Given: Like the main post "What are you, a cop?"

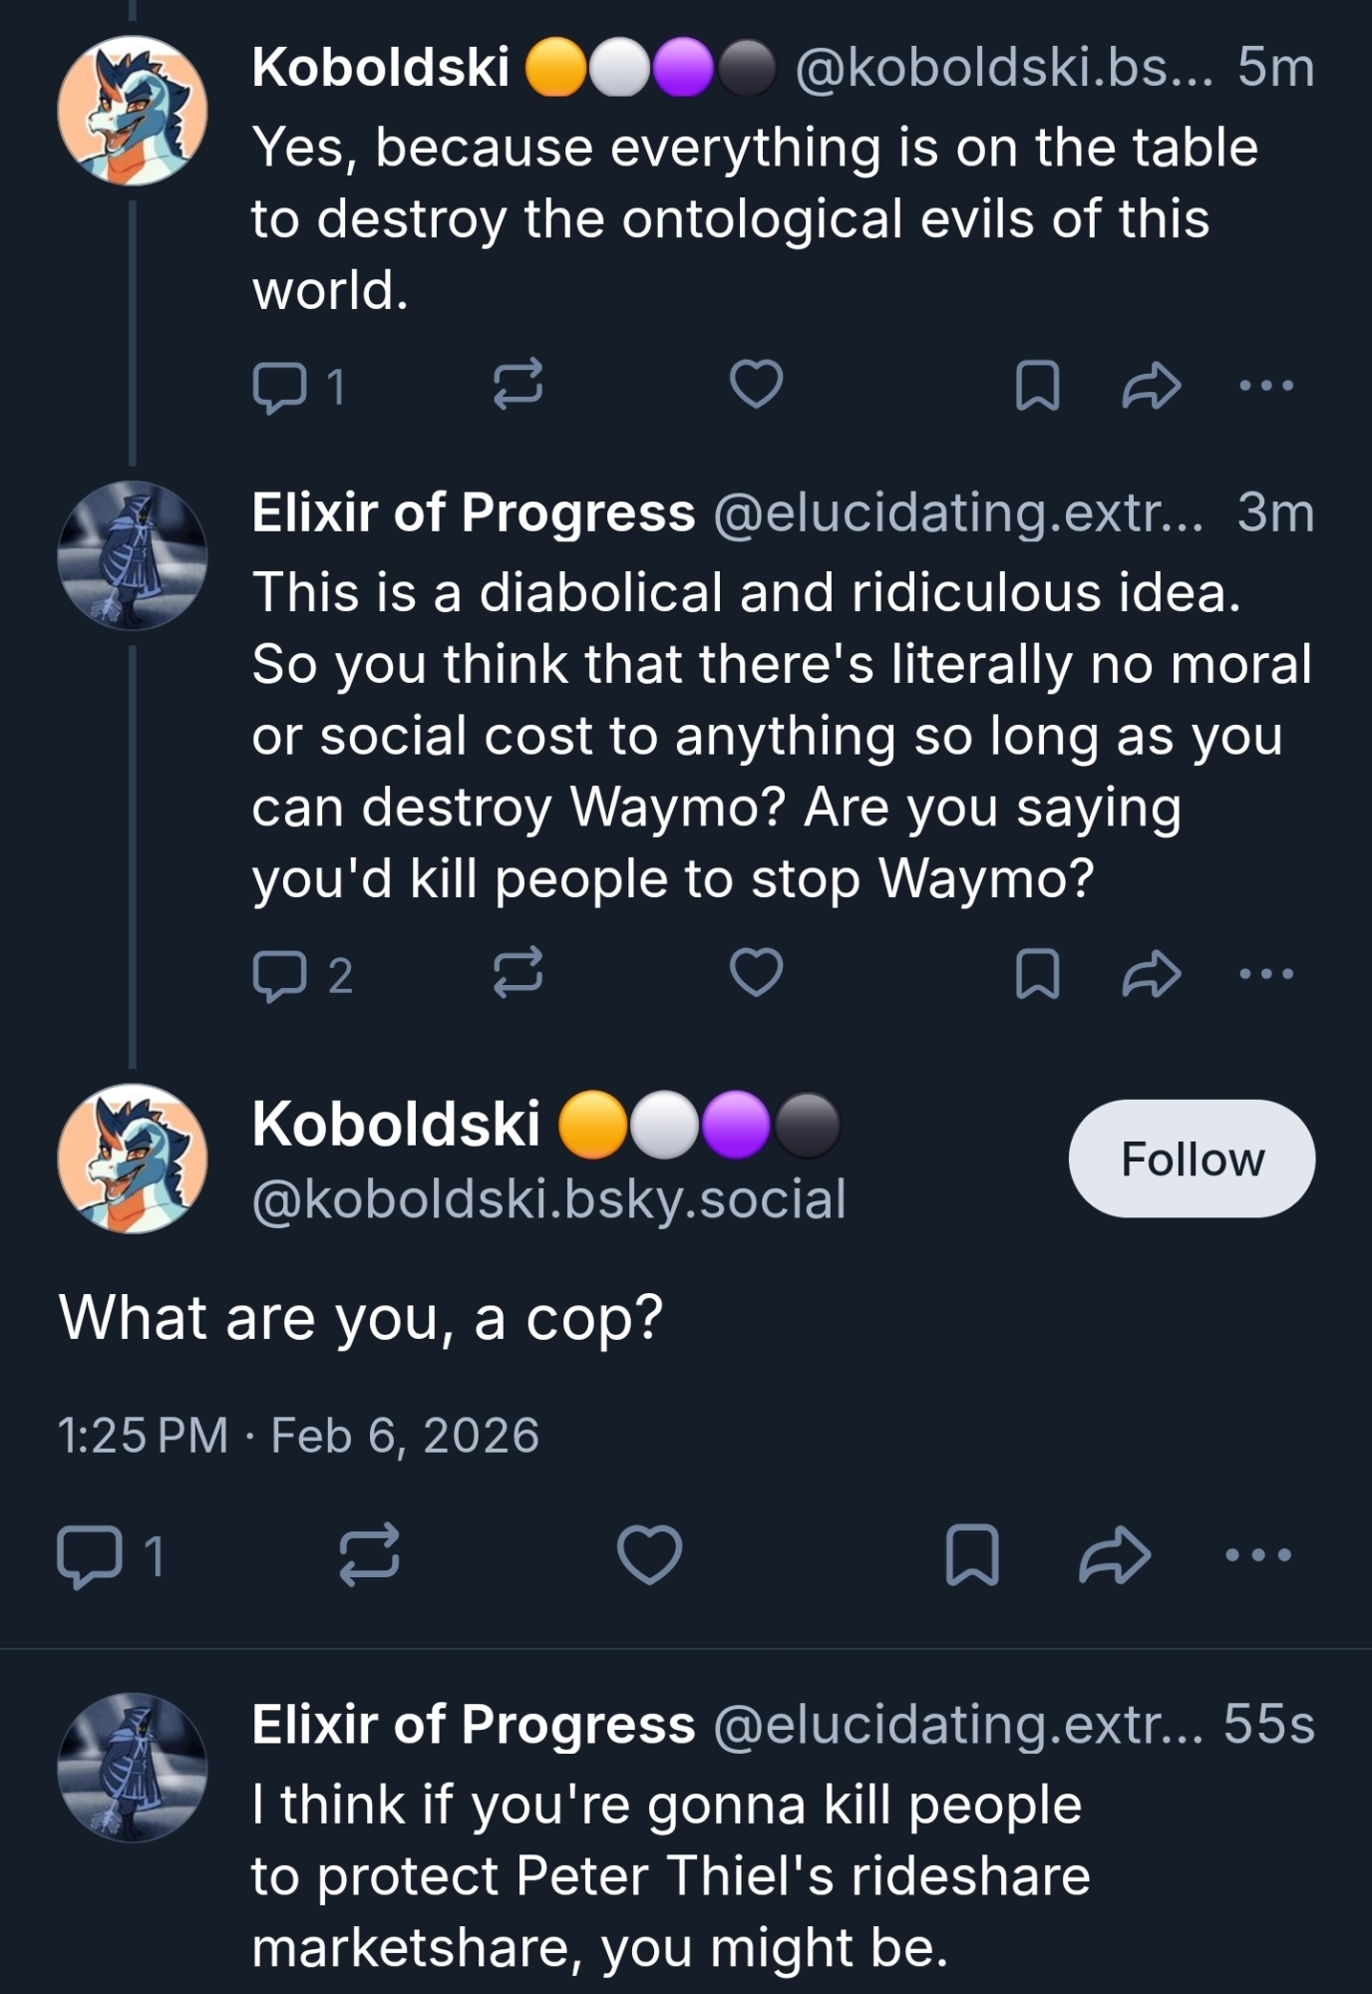Looking at the screenshot, I should pyautogui.click(x=649, y=1554).
